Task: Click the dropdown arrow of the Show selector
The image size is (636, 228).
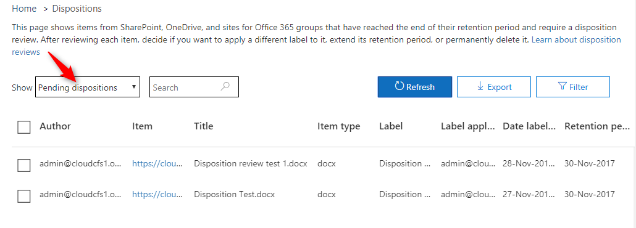Action: (x=134, y=87)
